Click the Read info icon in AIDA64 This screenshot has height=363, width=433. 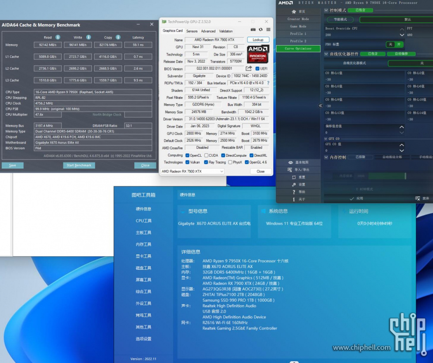58,37
